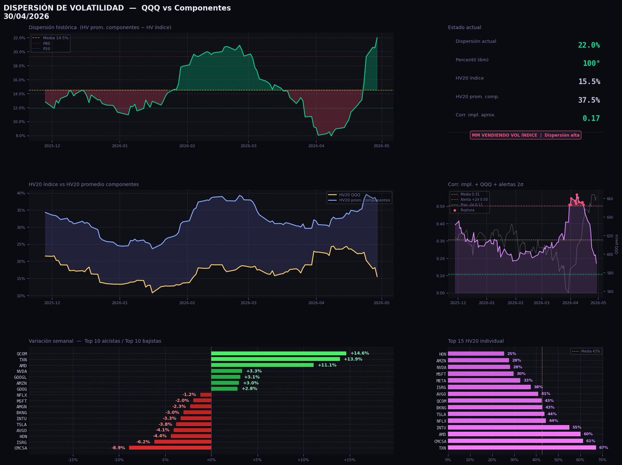Click the QCOM ticker in HV20 individual chart
This screenshot has height=465, width=622.
click(x=441, y=400)
